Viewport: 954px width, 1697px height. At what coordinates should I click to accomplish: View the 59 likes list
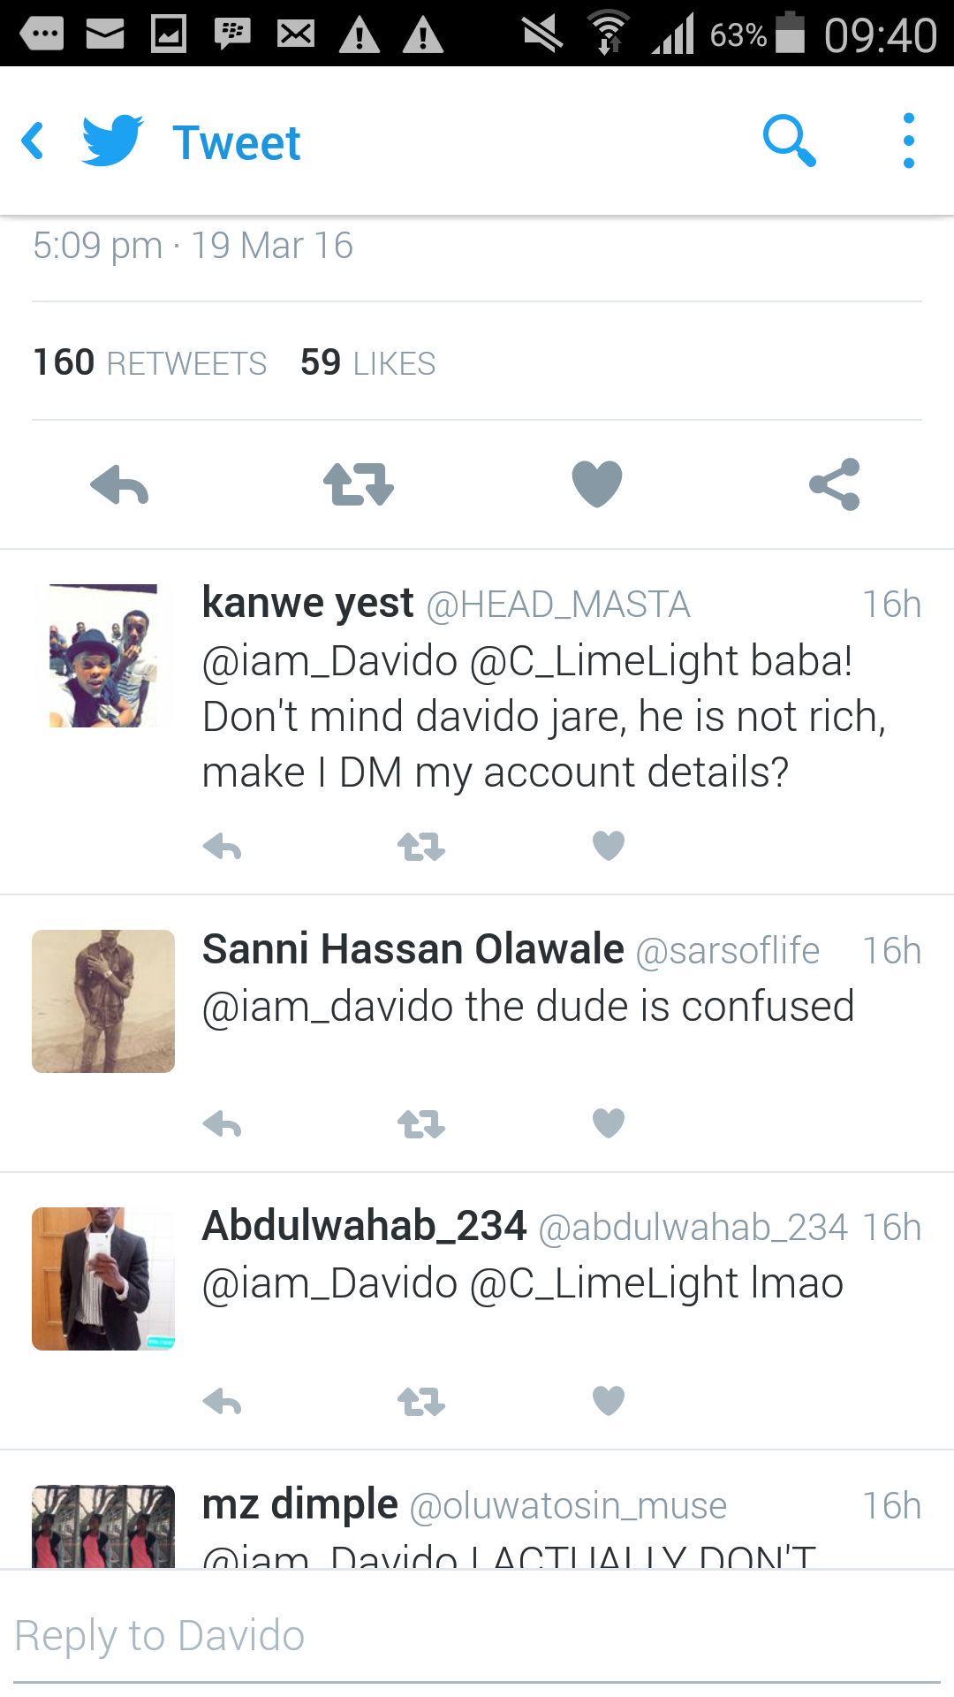pyautogui.click(x=367, y=362)
